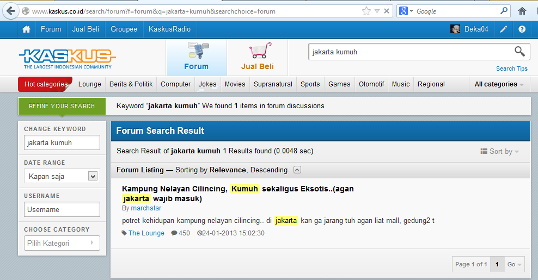
Task: Open Groupee in the top navigation
Action: pos(124,29)
